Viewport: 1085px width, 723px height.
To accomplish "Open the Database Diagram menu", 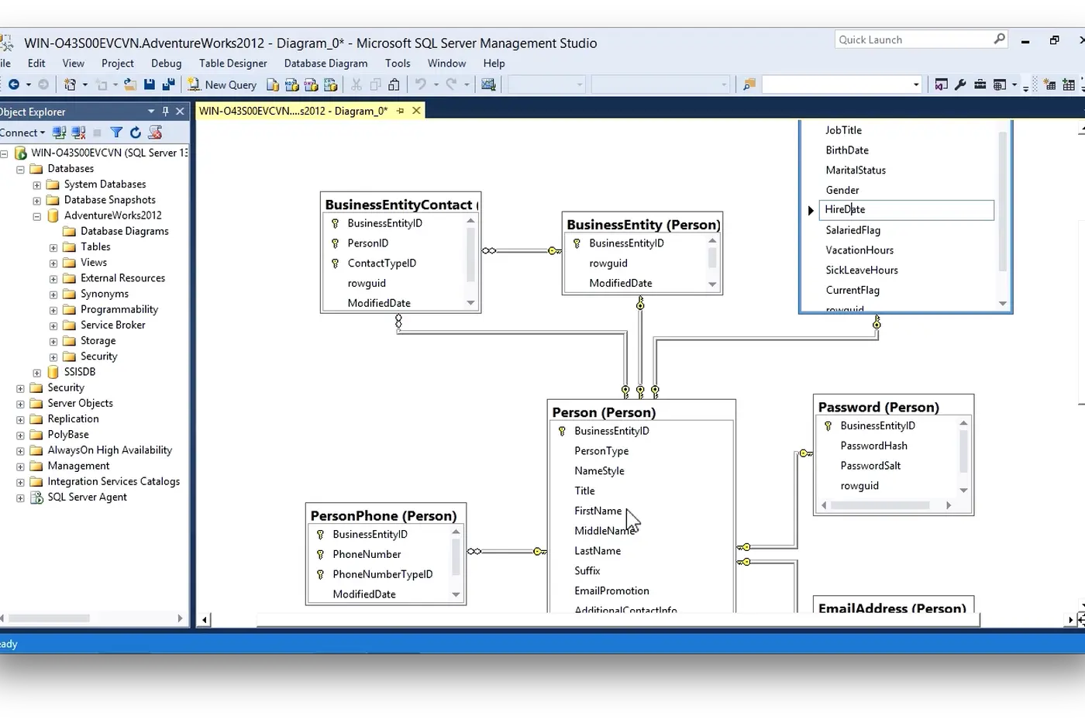I will click(325, 64).
